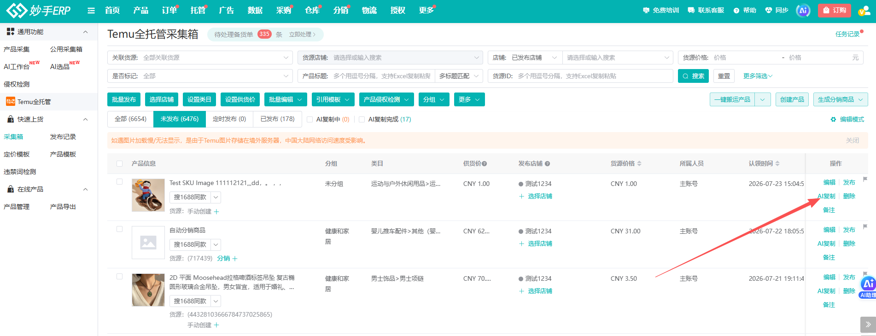This screenshot has width=876, height=336.
Task: Open 联系客服 in the top bar
Action: coord(706,10)
